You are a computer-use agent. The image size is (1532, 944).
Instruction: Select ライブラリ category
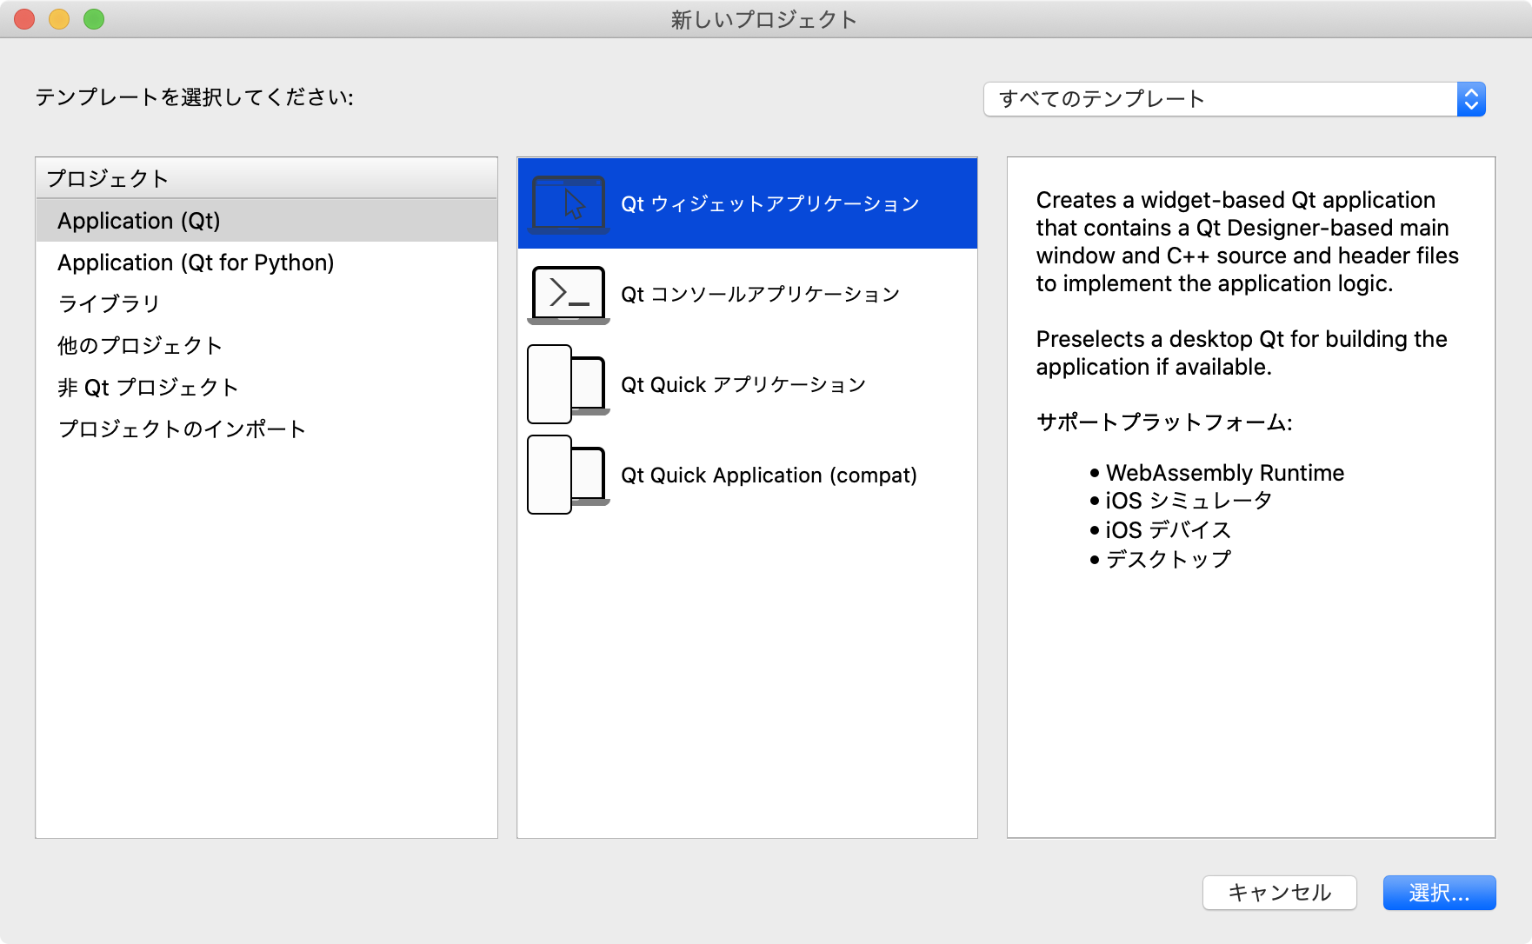coord(267,304)
